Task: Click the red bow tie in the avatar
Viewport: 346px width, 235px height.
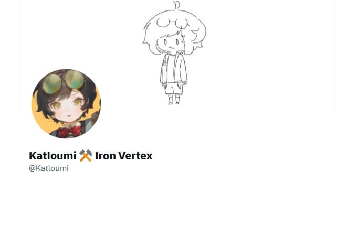Action: [69, 132]
